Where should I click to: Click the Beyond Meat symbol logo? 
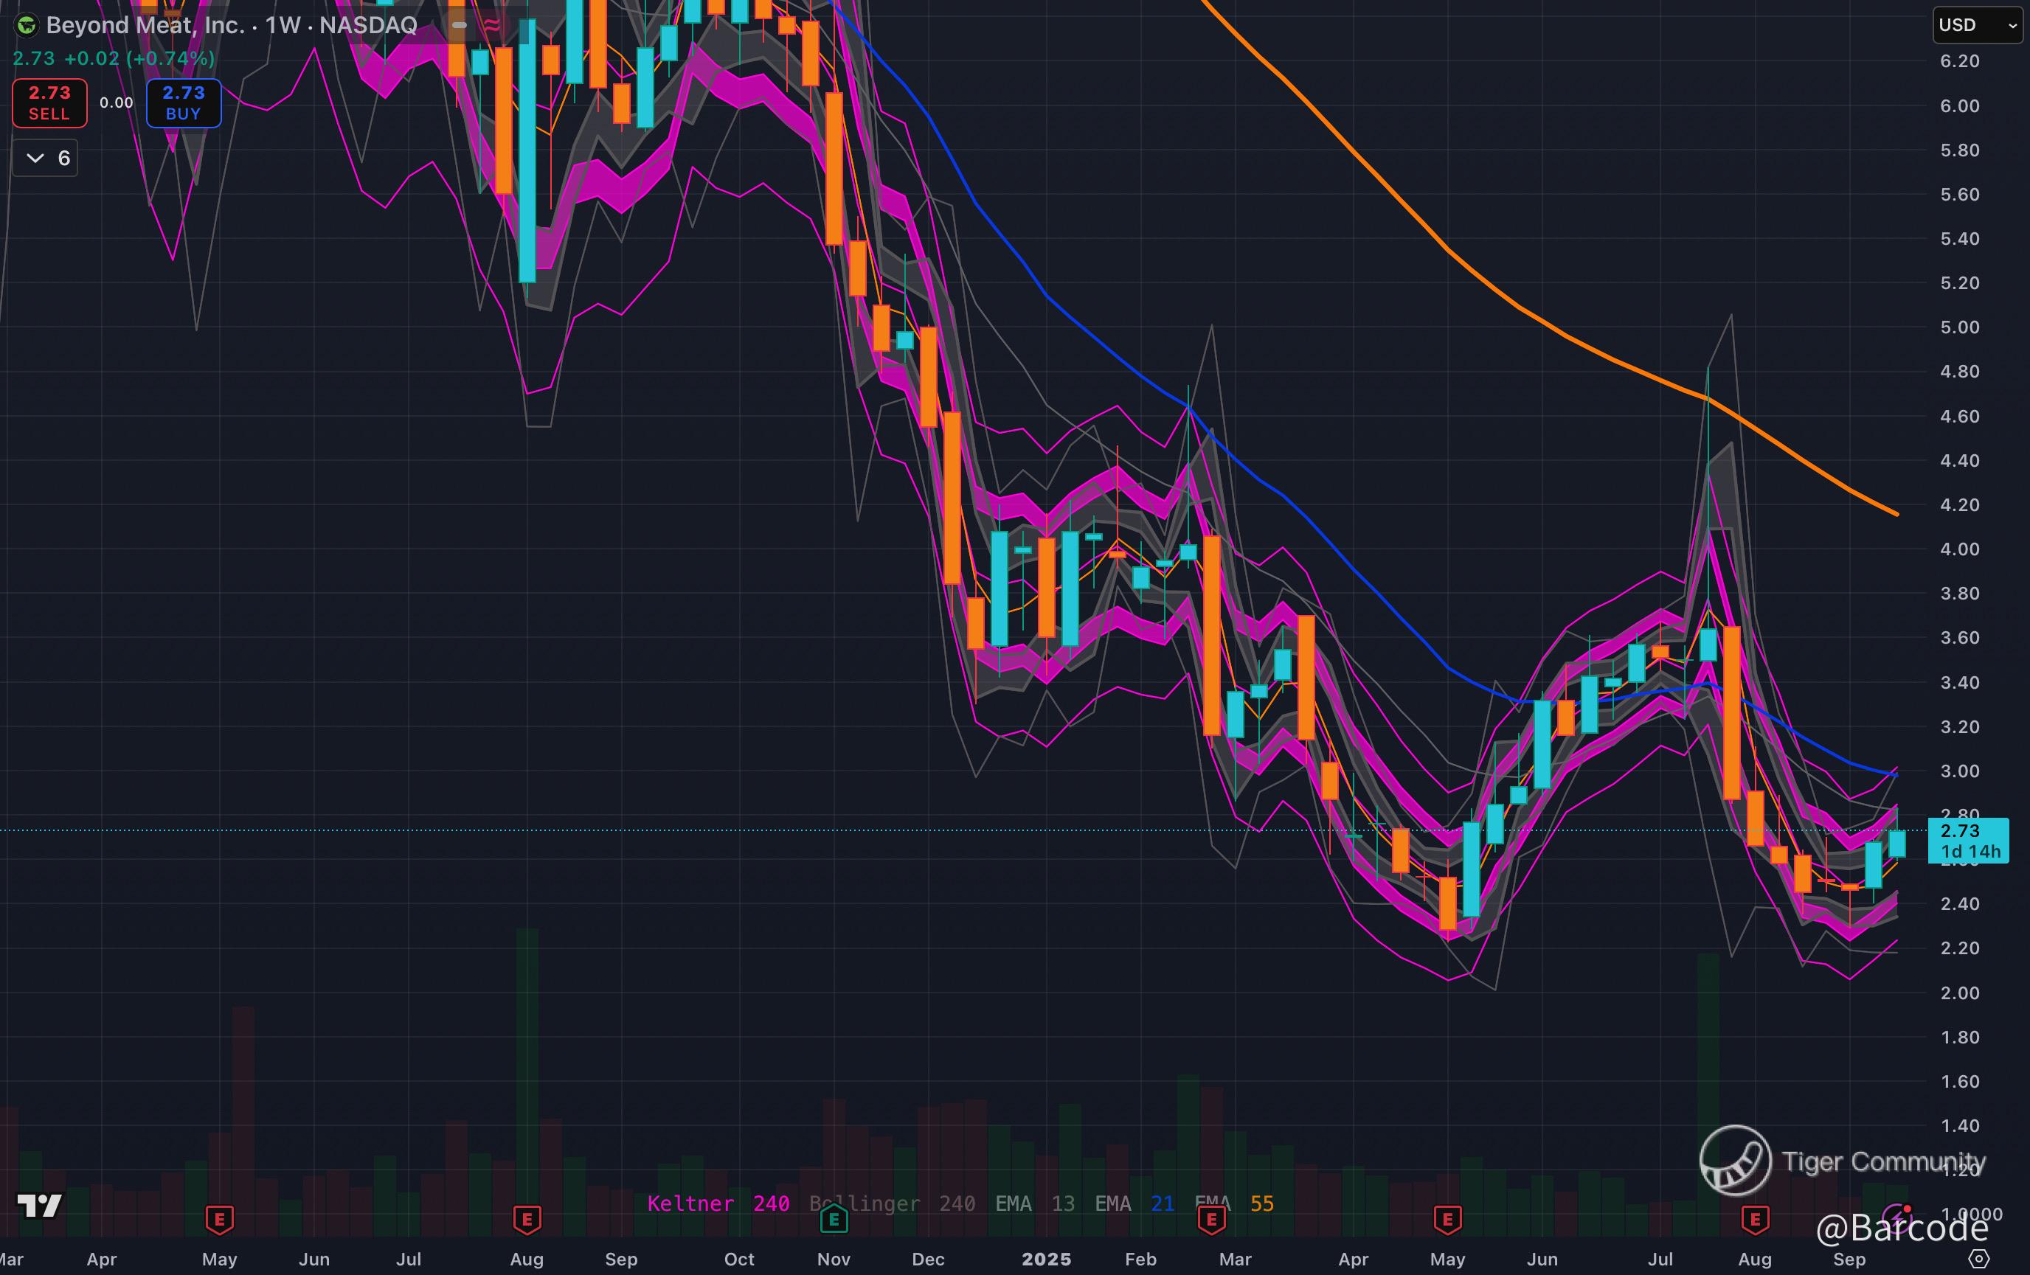click(x=26, y=25)
